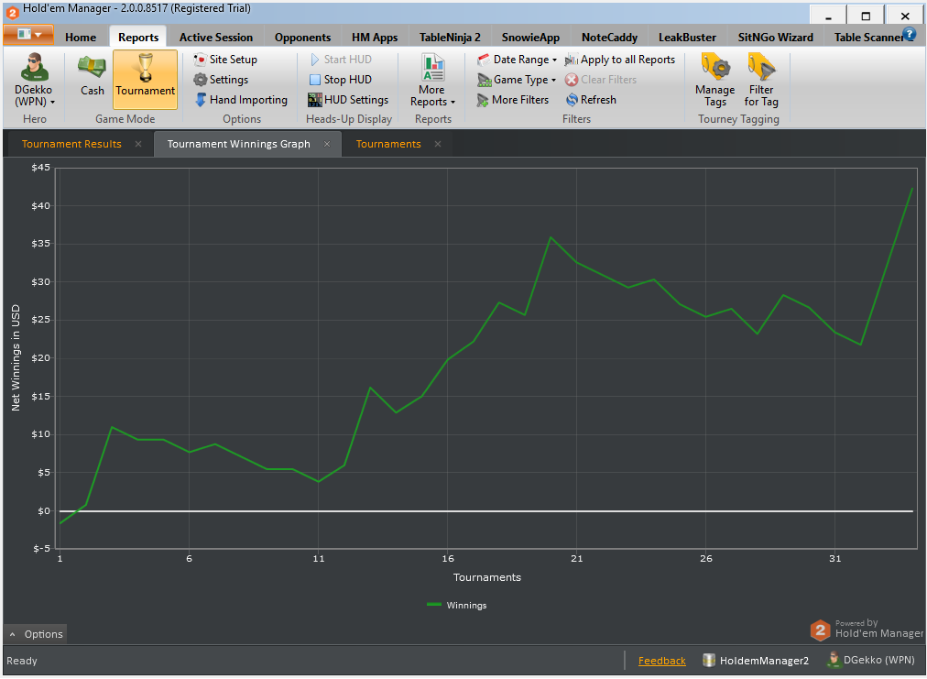Click the 'Ready' status text

22,661
